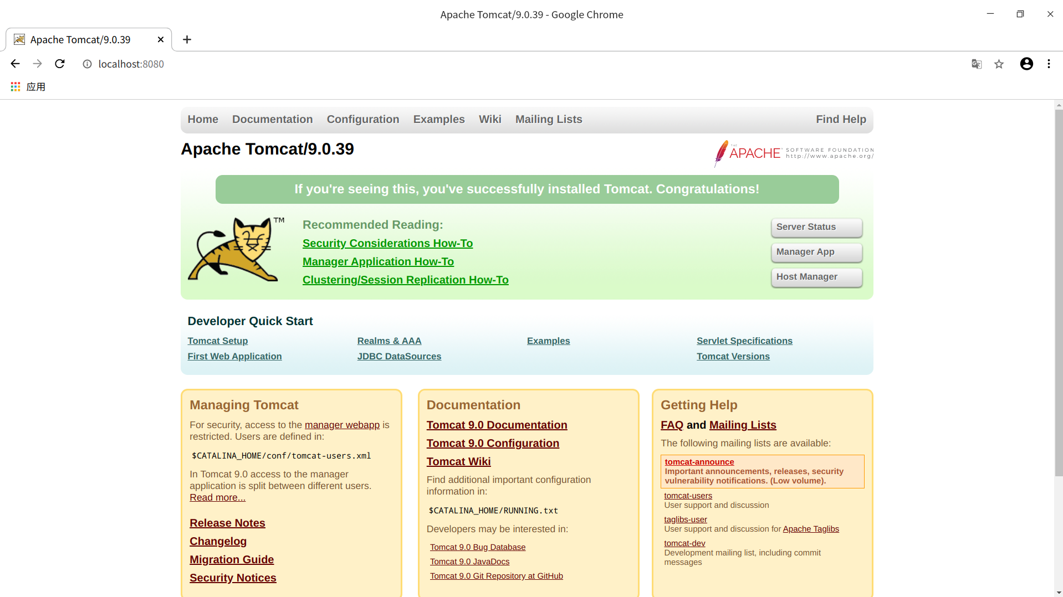Screen dimensions: 1063x597
Task: Open the Security Notices link
Action: 233,578
